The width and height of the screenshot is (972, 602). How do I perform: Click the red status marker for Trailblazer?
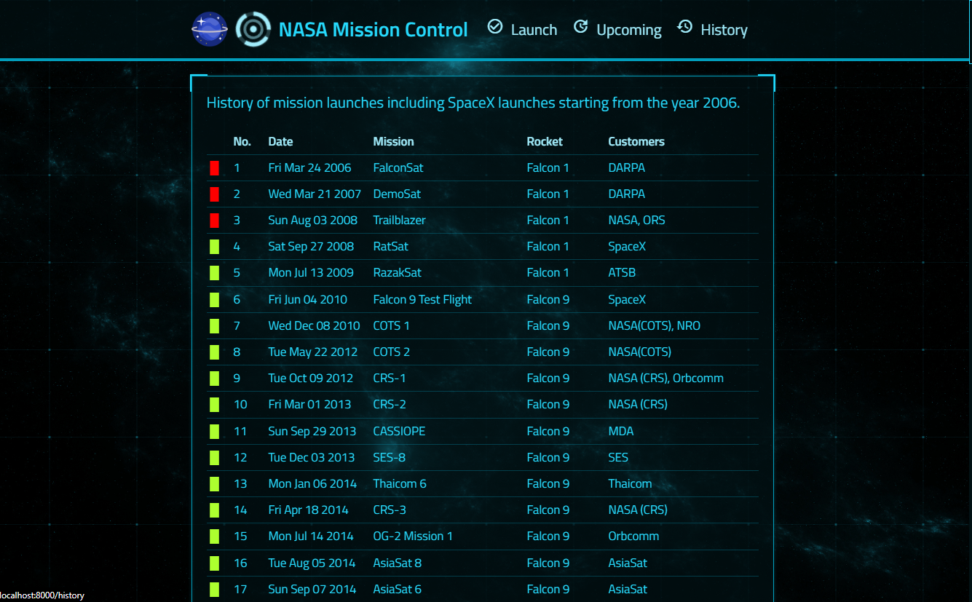(x=215, y=221)
